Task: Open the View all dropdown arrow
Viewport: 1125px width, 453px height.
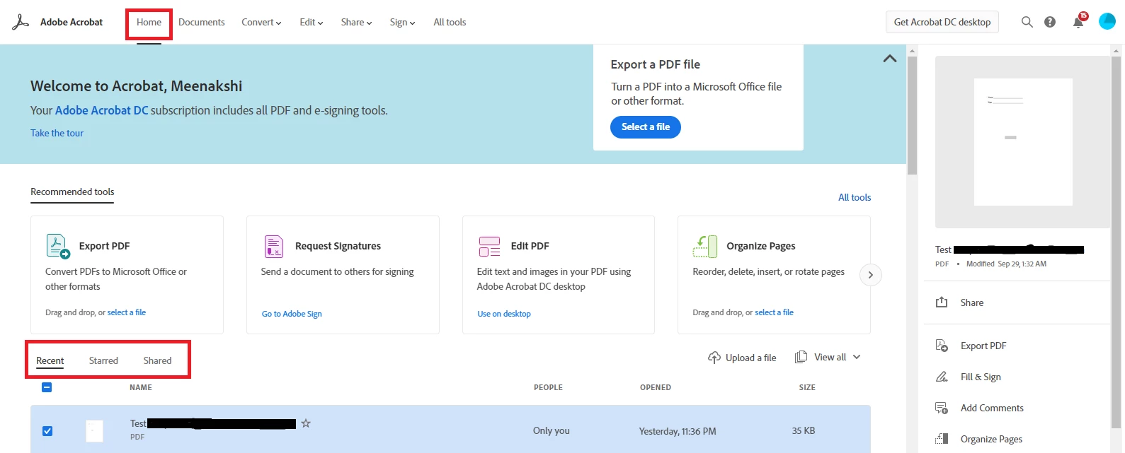Action: pos(857,357)
